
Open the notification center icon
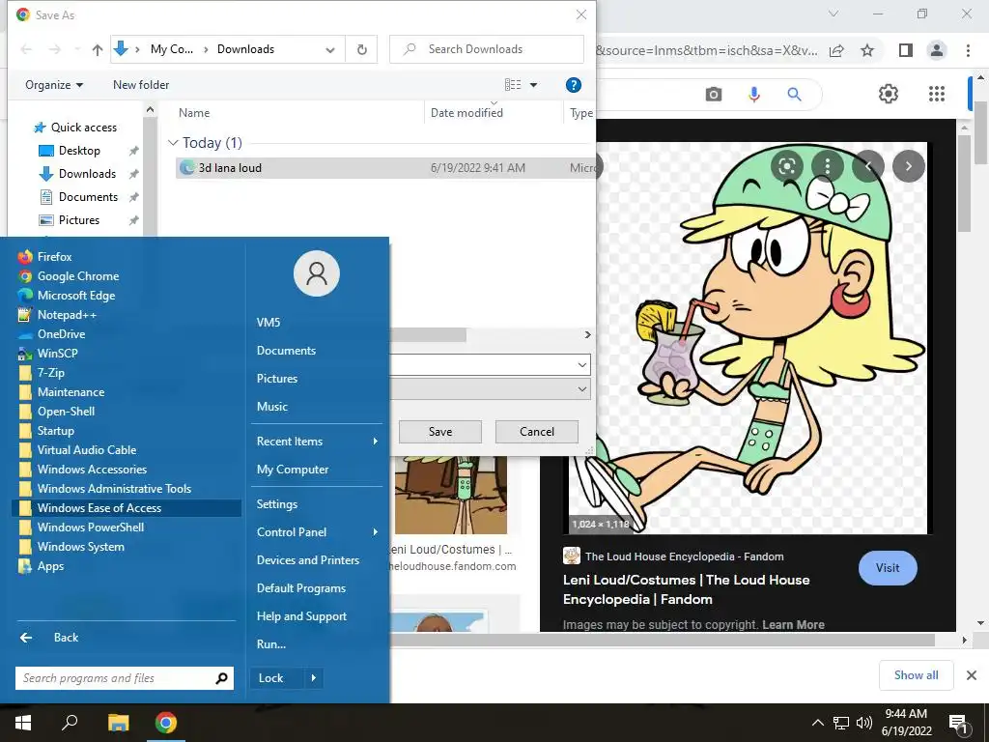pyautogui.click(x=958, y=724)
